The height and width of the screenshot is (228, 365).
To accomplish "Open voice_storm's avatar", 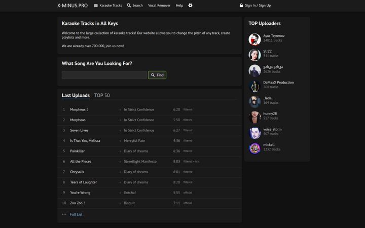I will (254, 133).
